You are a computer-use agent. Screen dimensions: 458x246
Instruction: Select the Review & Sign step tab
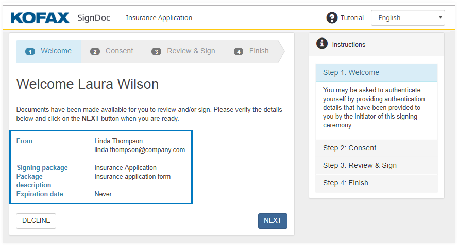tap(191, 51)
